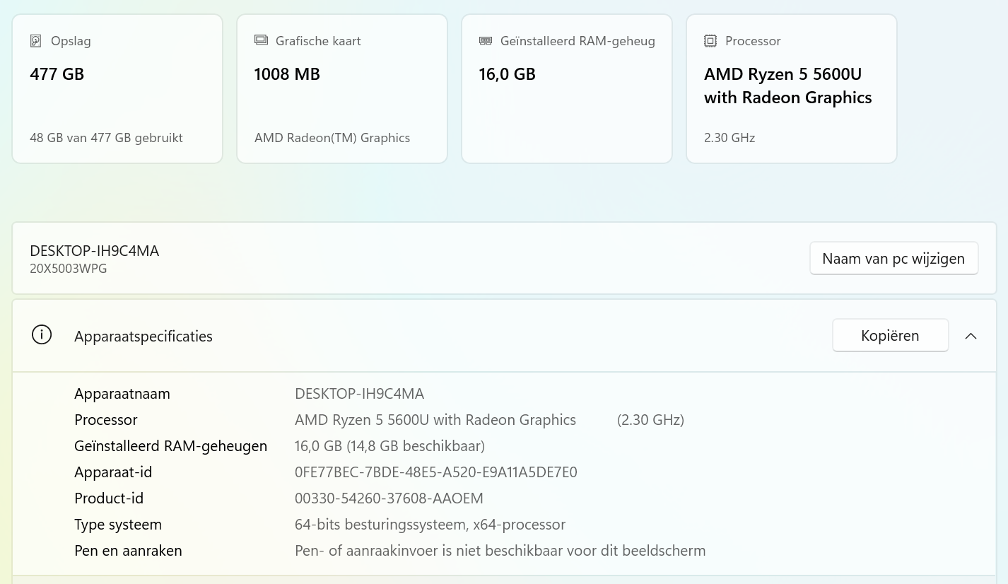Screen dimensions: 1008x584
Task: Select the AMD Radeon(TM) Graphics text
Action: [x=332, y=138]
